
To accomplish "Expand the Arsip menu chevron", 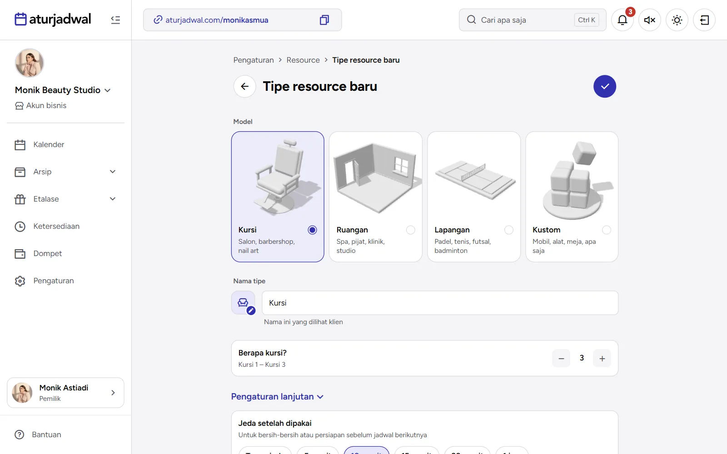I will [x=113, y=172].
